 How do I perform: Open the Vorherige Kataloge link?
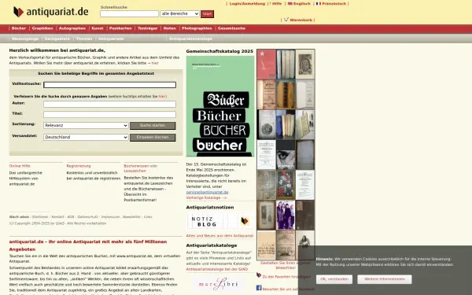(x=206, y=197)
